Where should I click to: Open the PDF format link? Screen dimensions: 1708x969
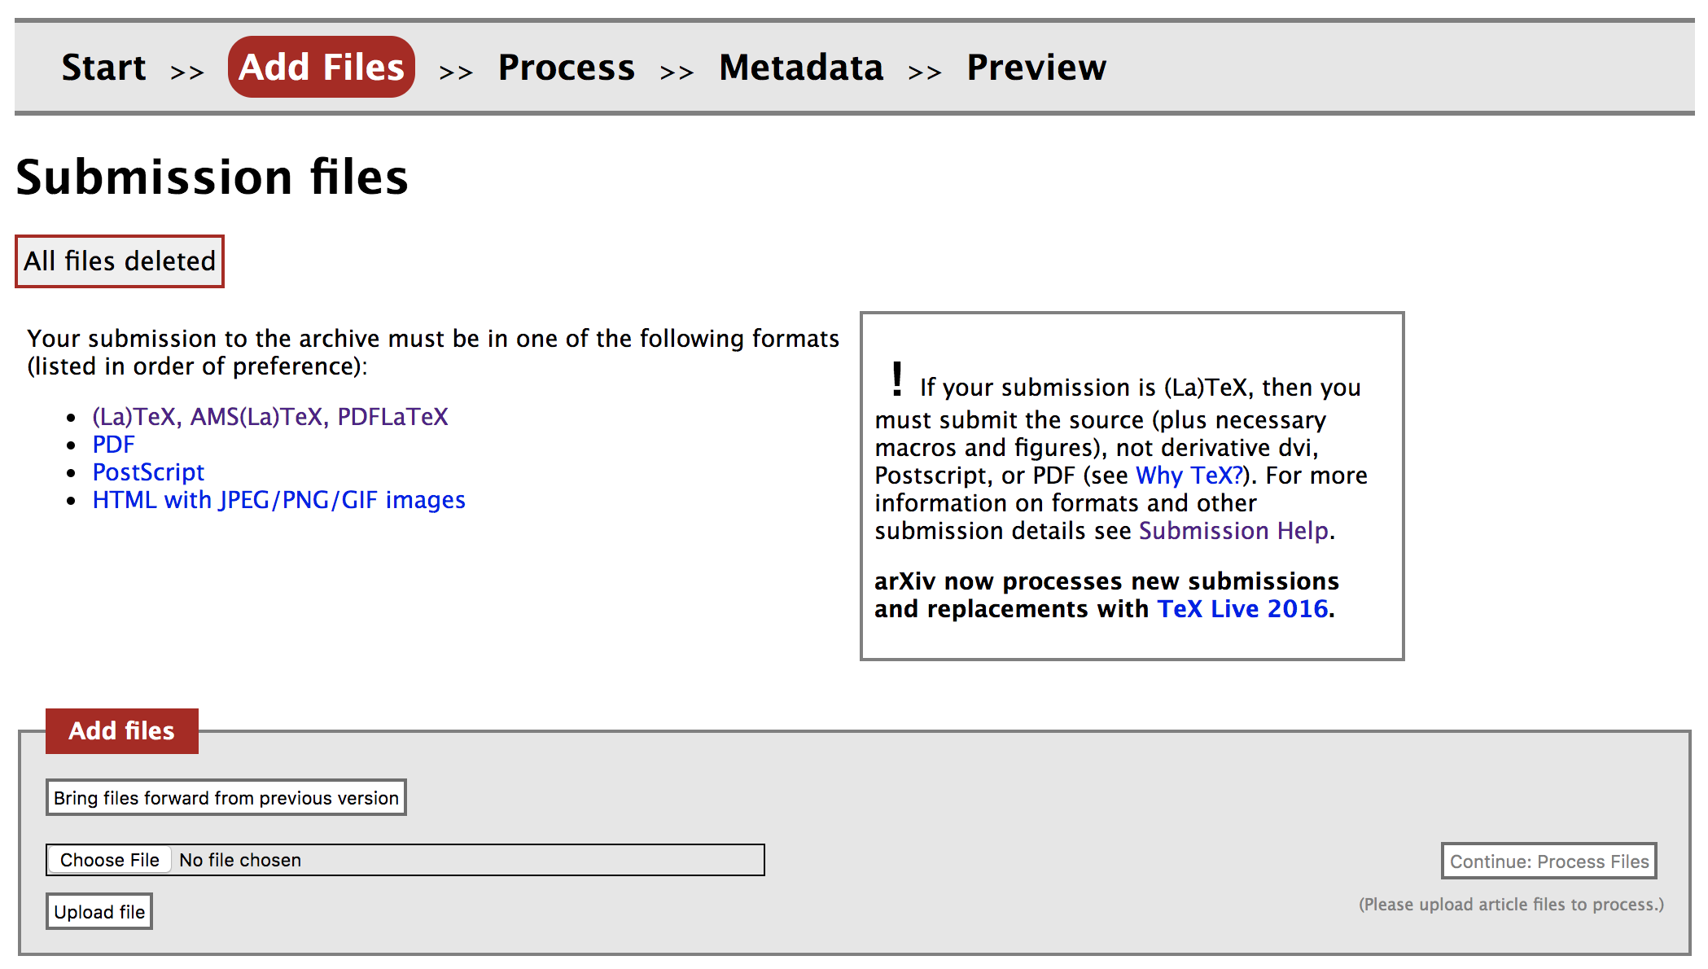113,445
